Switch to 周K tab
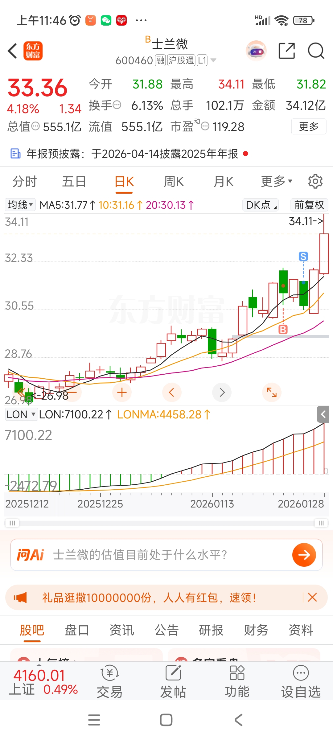333x740 pixels. point(174,181)
